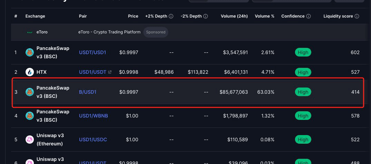Click the 0.08% volume percentage
This screenshot has height=164, width=371.
click(267, 140)
